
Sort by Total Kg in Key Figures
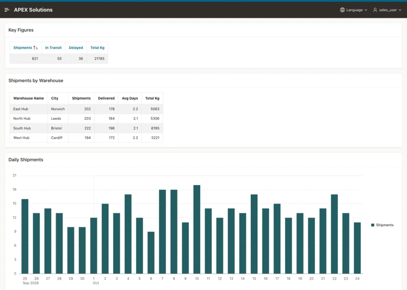click(97, 48)
